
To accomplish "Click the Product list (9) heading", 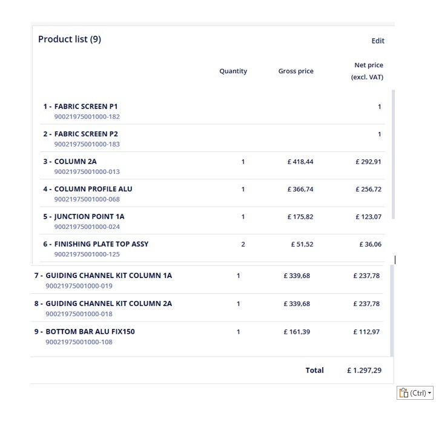I will 70,39.
